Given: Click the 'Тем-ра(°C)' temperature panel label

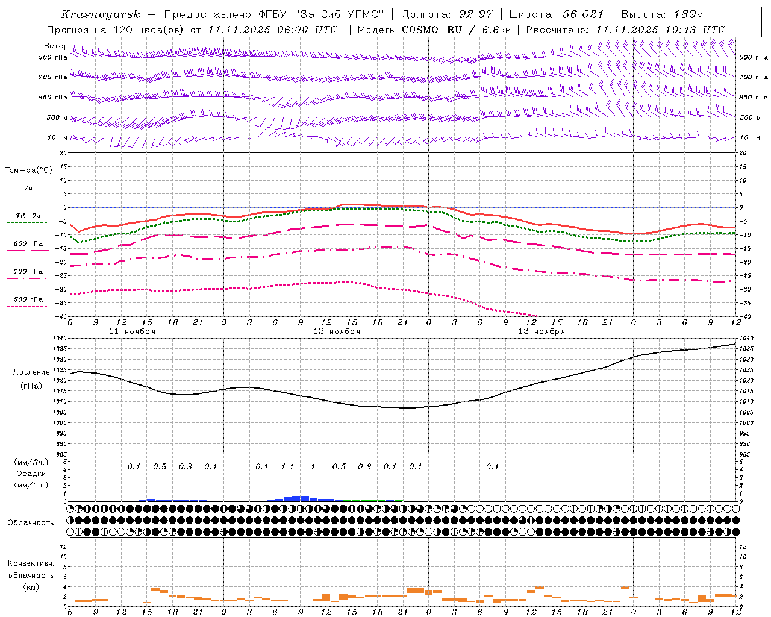Looking at the screenshot, I should tap(28, 171).
